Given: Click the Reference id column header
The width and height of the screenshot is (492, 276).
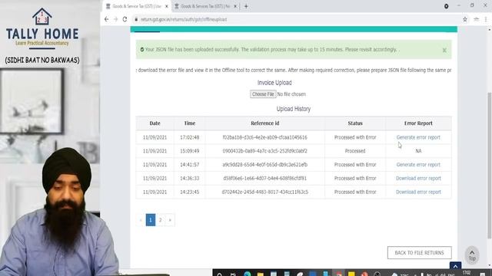Looking at the screenshot, I should click(x=264, y=123).
